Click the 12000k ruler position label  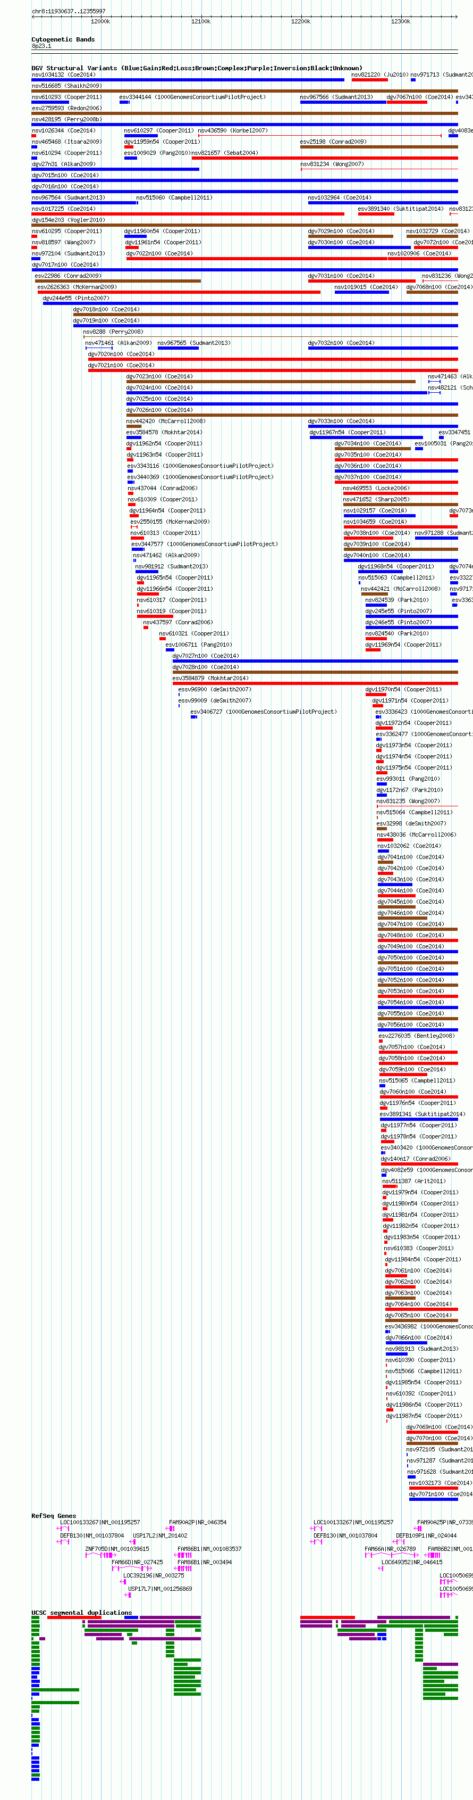click(x=100, y=22)
